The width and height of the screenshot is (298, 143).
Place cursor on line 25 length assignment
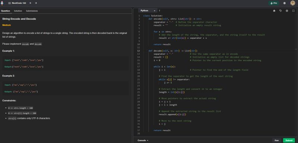(172, 92)
